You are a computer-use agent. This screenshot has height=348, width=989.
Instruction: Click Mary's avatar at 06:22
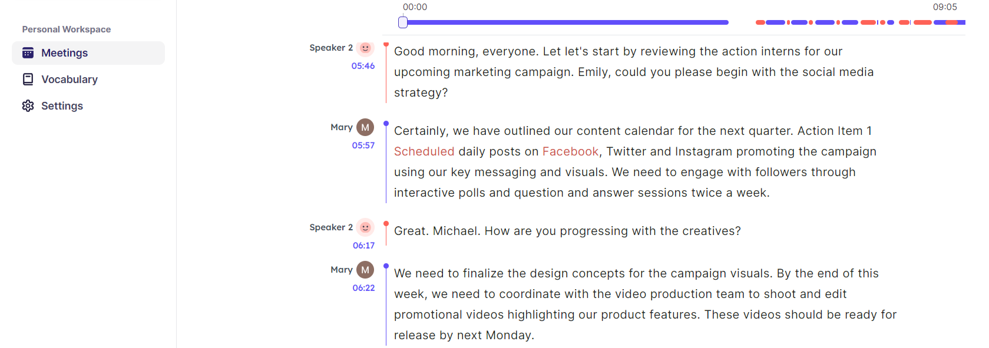click(365, 270)
